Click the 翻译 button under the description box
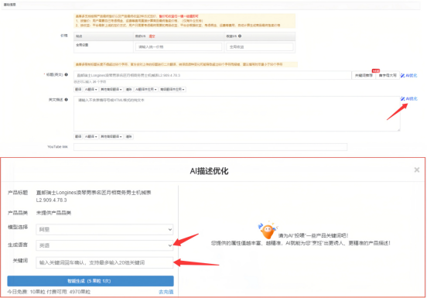The height and width of the screenshot is (298, 427). [78, 136]
